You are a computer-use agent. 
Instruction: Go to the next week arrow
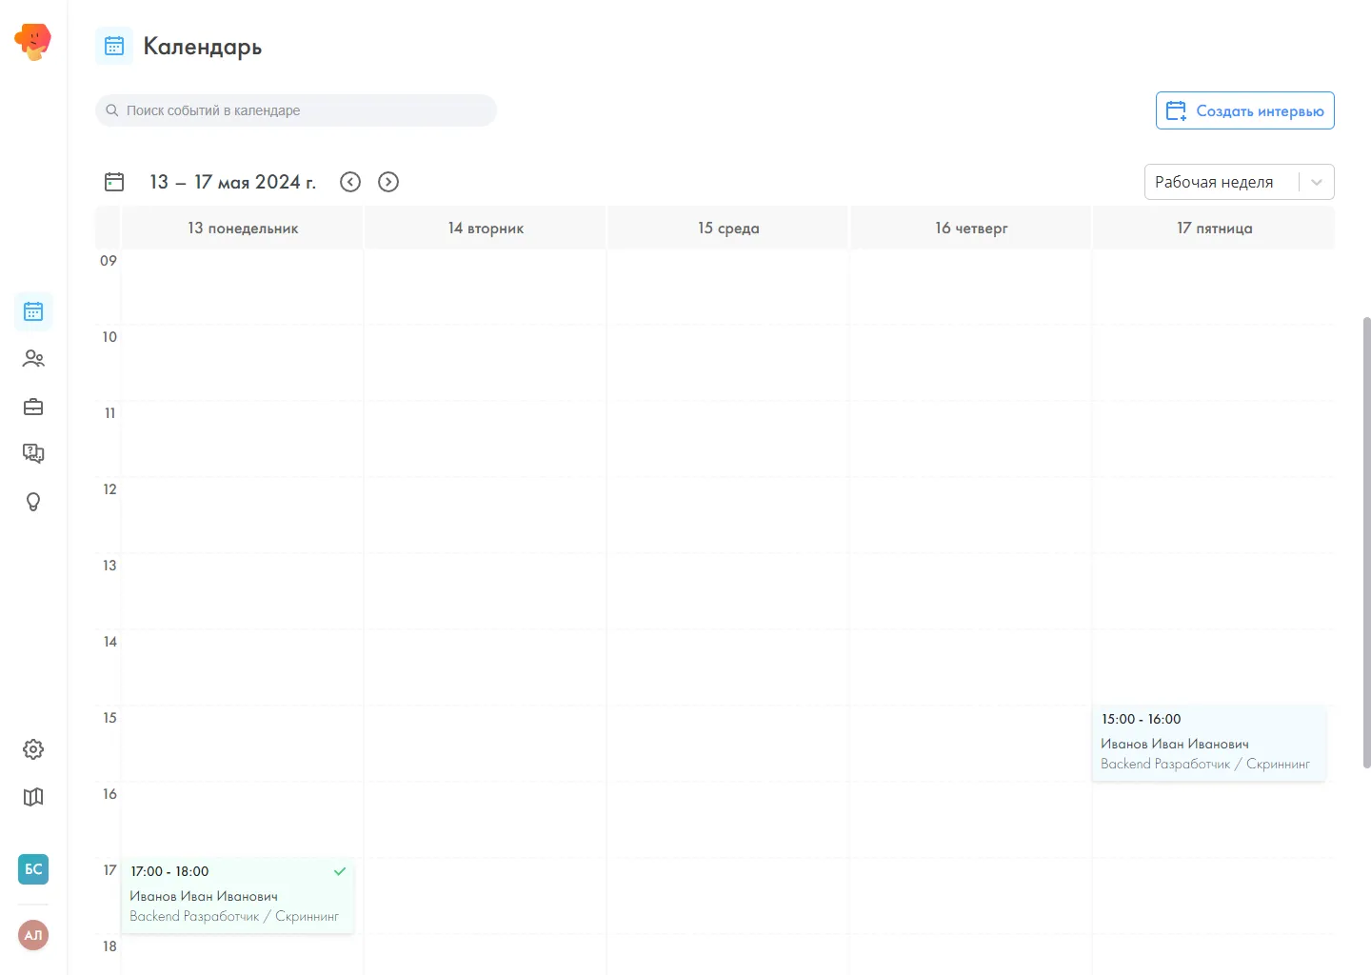(x=388, y=182)
